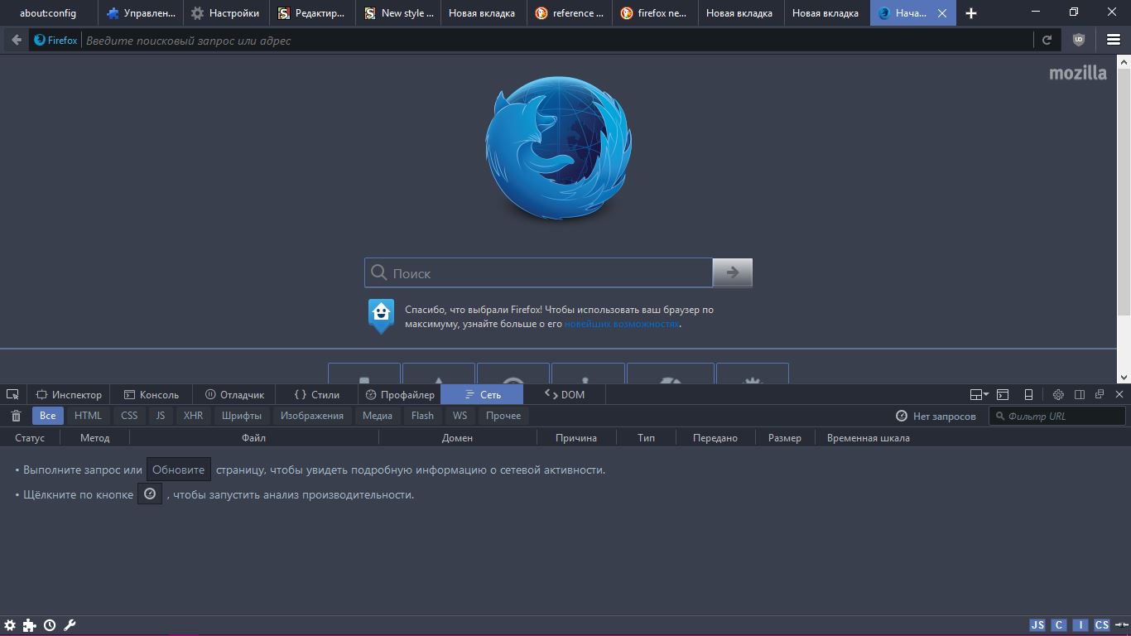Image resolution: width=1131 pixels, height=636 pixels.
Task: Switch to the Настройки browser tab
Action: click(225, 13)
